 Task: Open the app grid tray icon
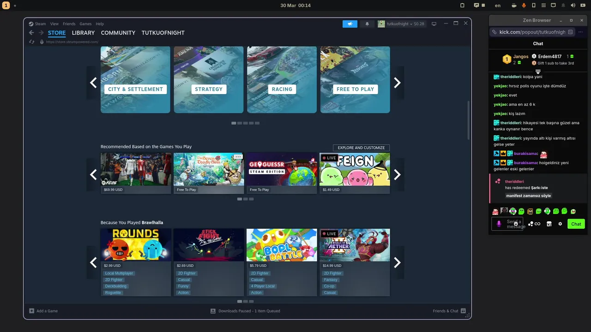click(543, 6)
